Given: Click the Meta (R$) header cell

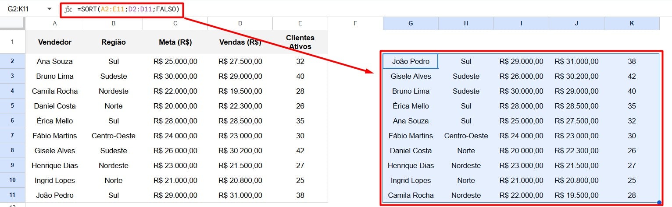Looking at the screenshot, I should (x=175, y=42).
